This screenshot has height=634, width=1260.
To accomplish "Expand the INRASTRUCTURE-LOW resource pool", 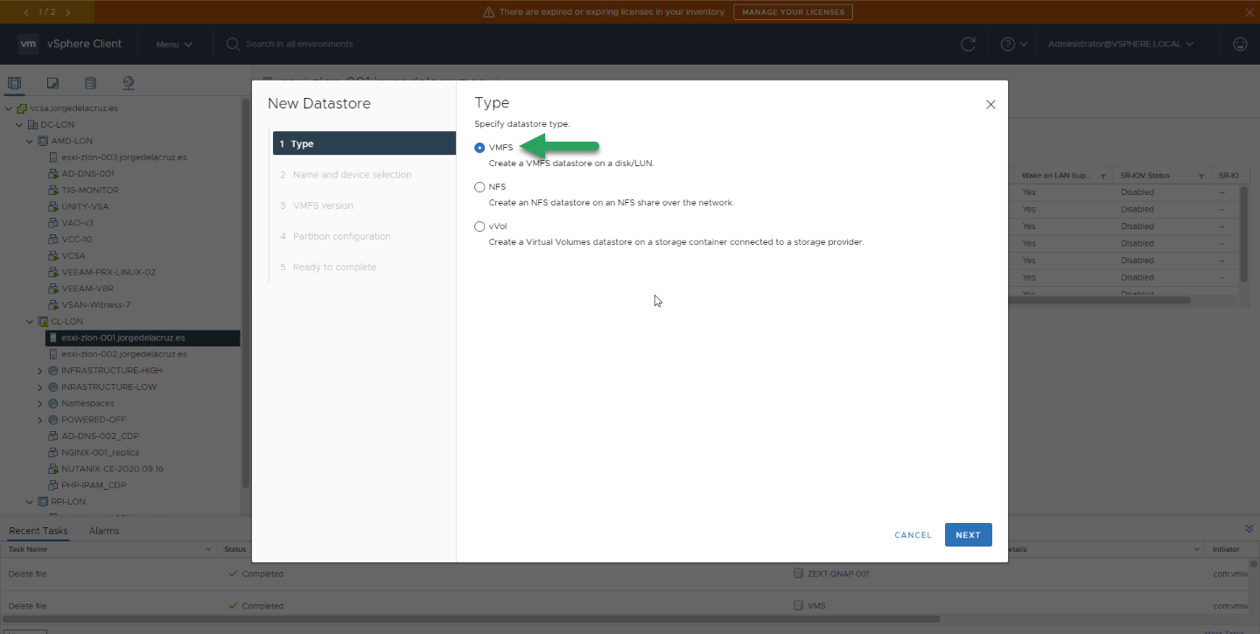I will [x=40, y=387].
